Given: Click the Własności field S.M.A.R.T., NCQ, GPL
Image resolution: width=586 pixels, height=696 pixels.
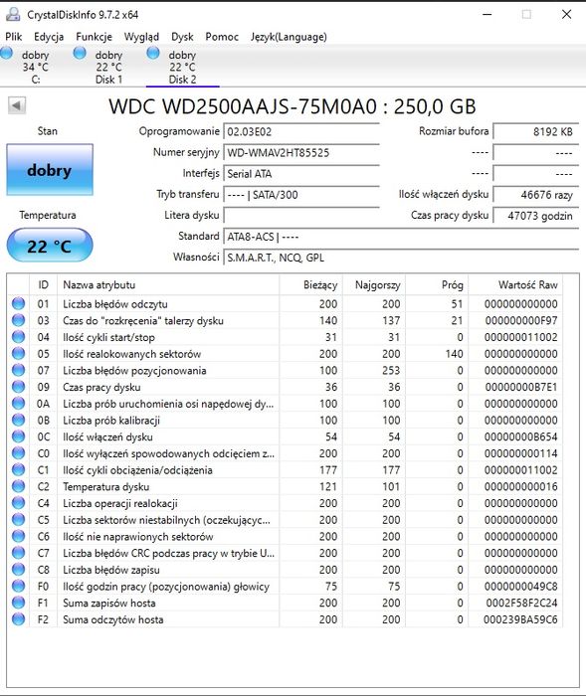Looking at the screenshot, I should click(401, 258).
